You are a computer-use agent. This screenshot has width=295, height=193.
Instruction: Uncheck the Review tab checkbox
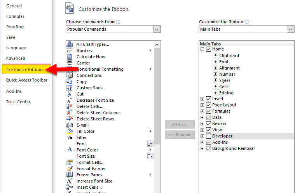click(208, 123)
